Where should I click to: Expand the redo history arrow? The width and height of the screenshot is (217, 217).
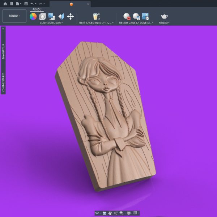[x=44, y=4]
